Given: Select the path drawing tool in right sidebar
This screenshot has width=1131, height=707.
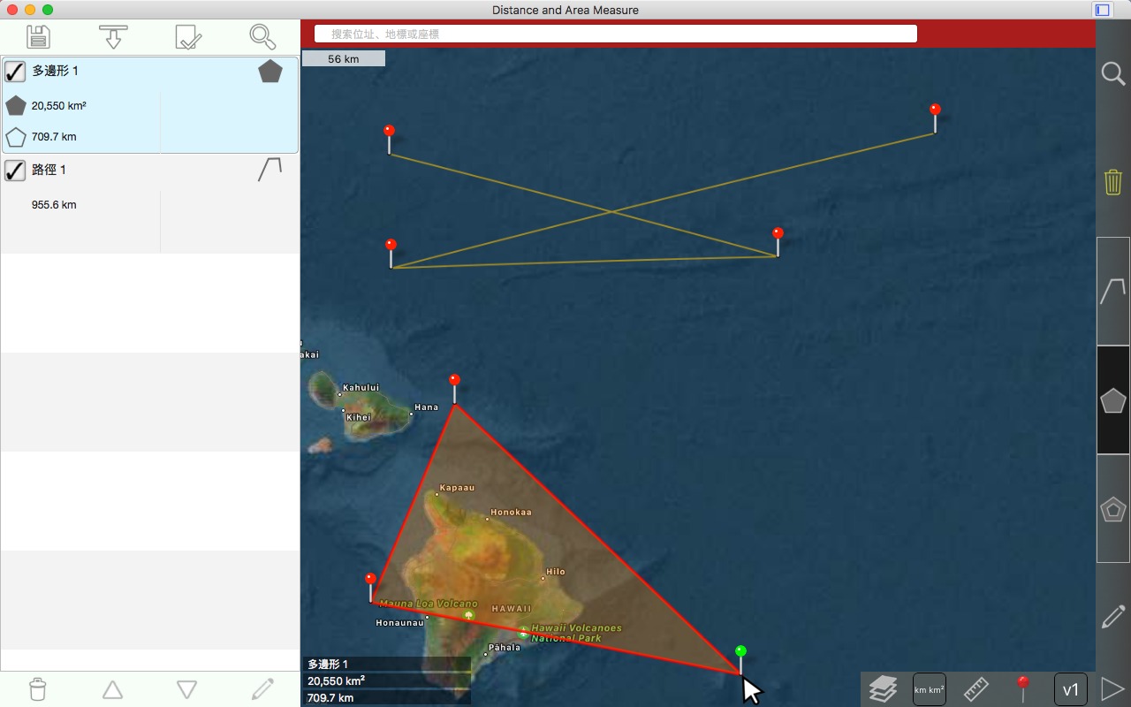Looking at the screenshot, I should pos(1113,291).
